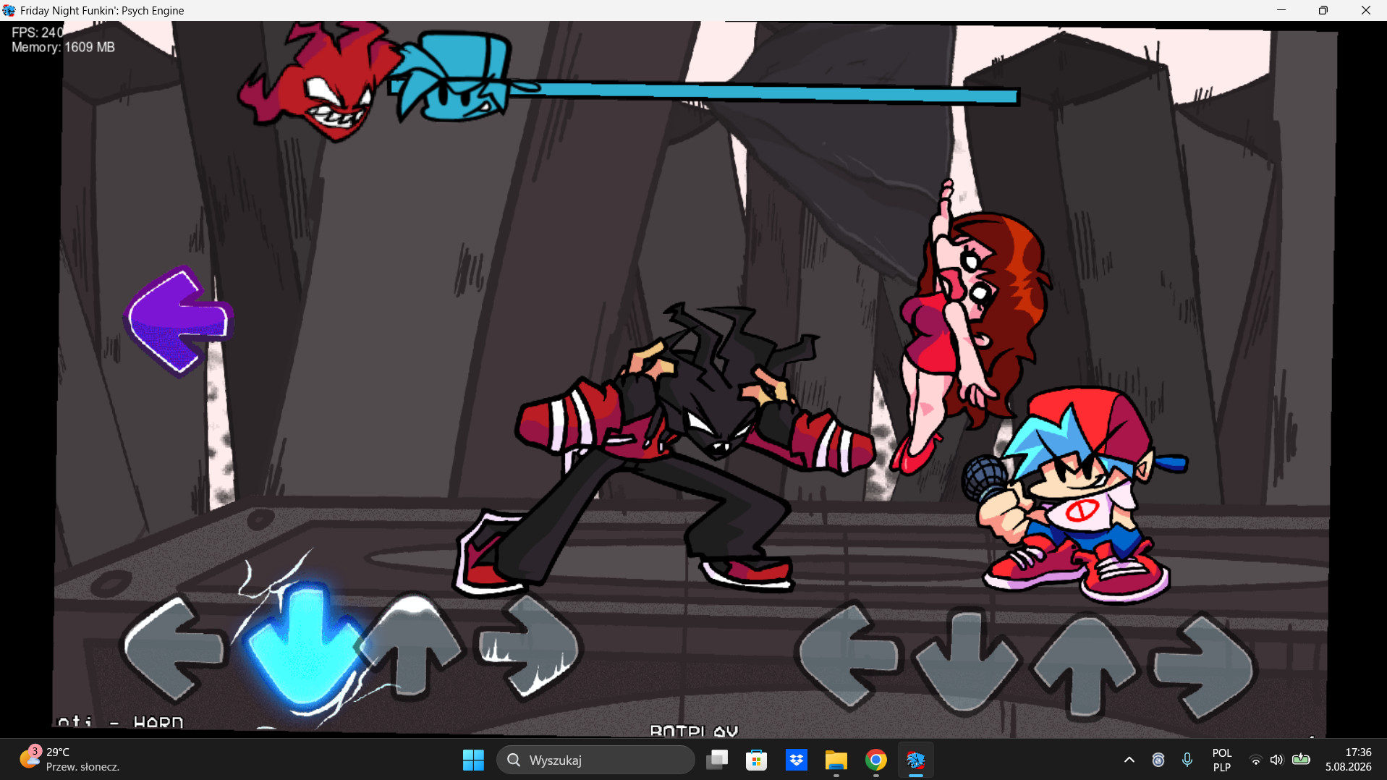The height and width of the screenshot is (780, 1387).
Task: Click the falling purple left arrow note
Action: [x=179, y=321]
